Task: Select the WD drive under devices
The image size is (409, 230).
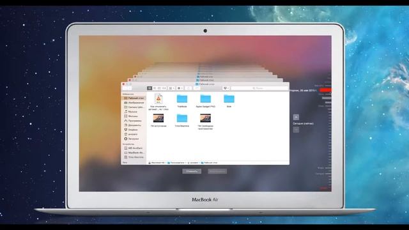Action: tap(134, 148)
